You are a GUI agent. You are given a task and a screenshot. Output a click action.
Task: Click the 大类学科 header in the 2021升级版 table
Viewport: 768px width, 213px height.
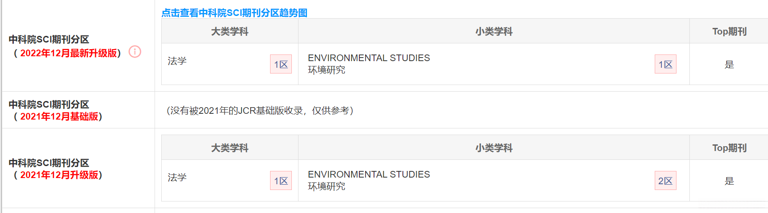(x=230, y=148)
